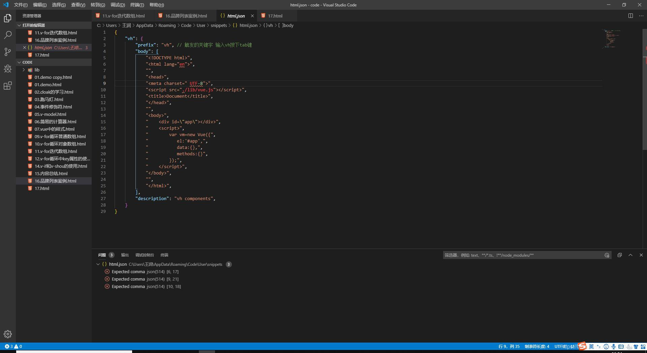Click line number 27 in gutter
This screenshot has width=647, height=353.
[x=103, y=198]
